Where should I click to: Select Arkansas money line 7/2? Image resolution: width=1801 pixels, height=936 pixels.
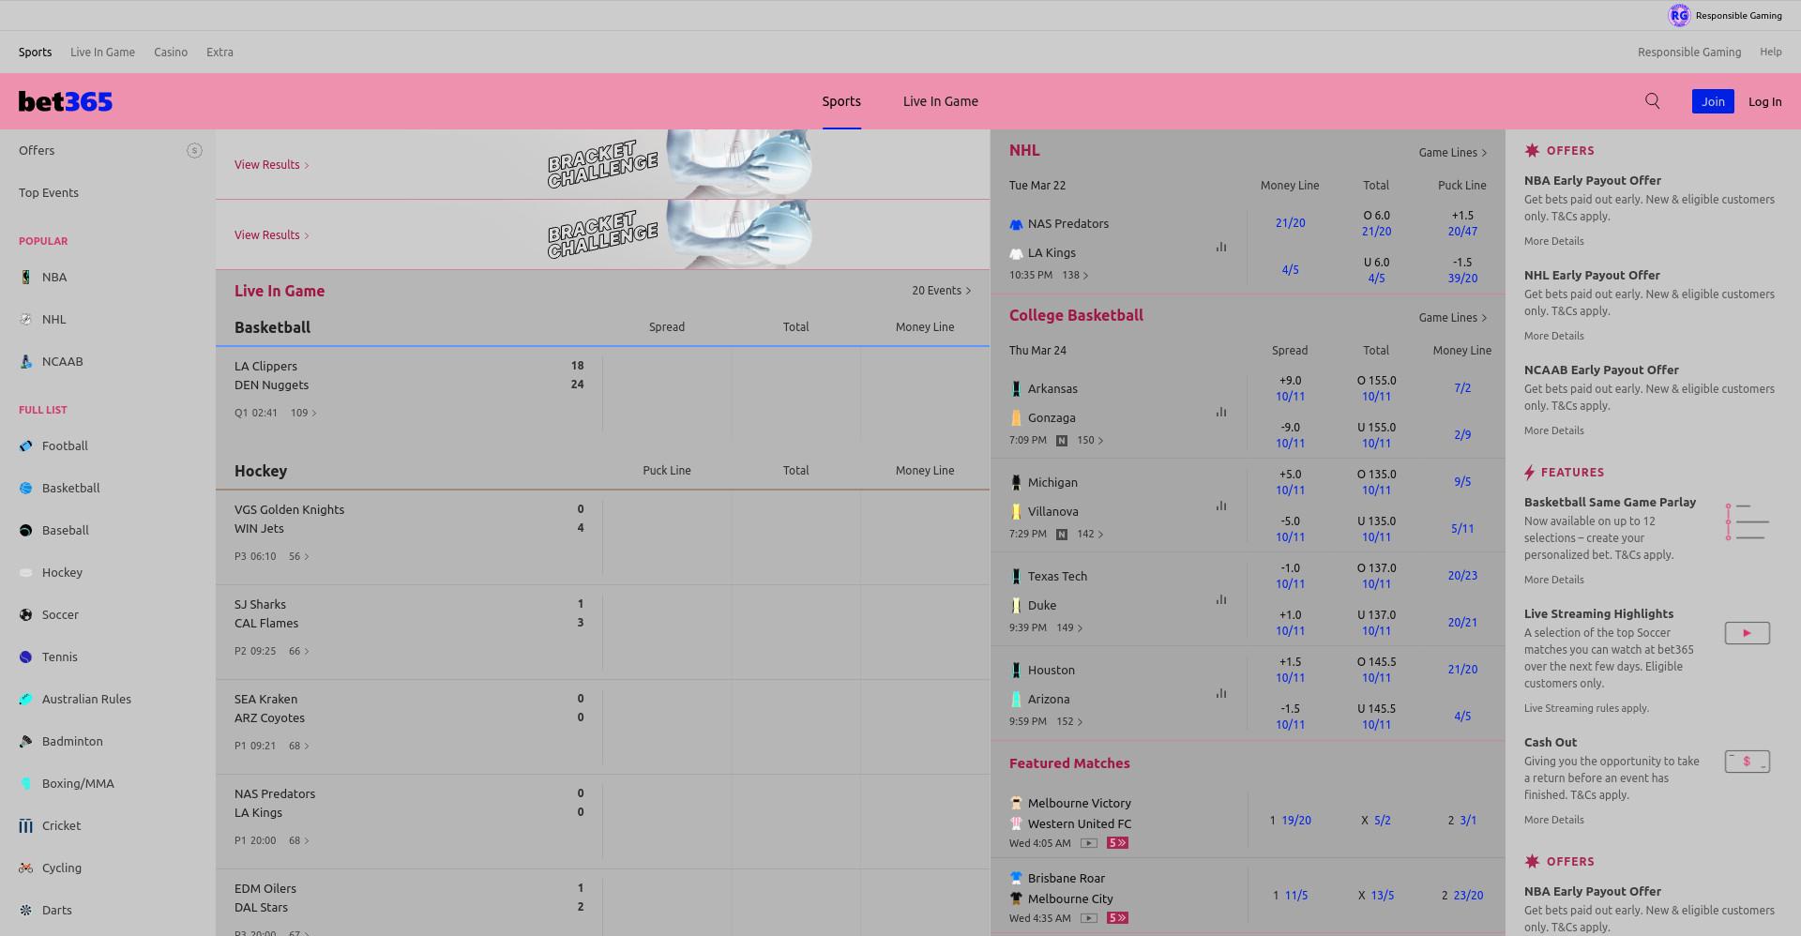tap(1462, 387)
